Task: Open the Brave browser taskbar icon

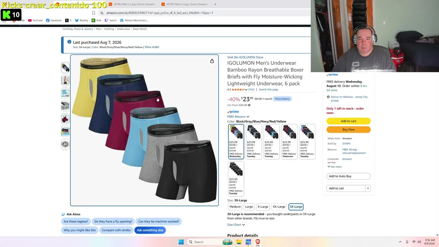Action: point(258,242)
